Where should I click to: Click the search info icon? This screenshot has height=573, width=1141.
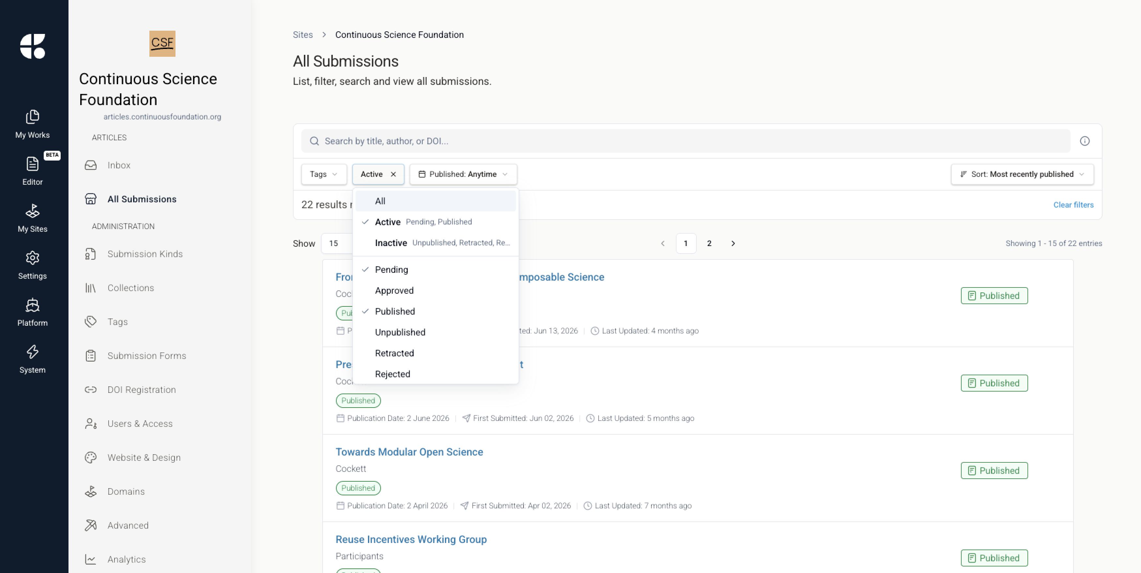pos(1085,141)
